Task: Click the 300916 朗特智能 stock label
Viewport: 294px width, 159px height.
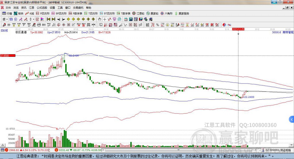Action: click(283, 32)
